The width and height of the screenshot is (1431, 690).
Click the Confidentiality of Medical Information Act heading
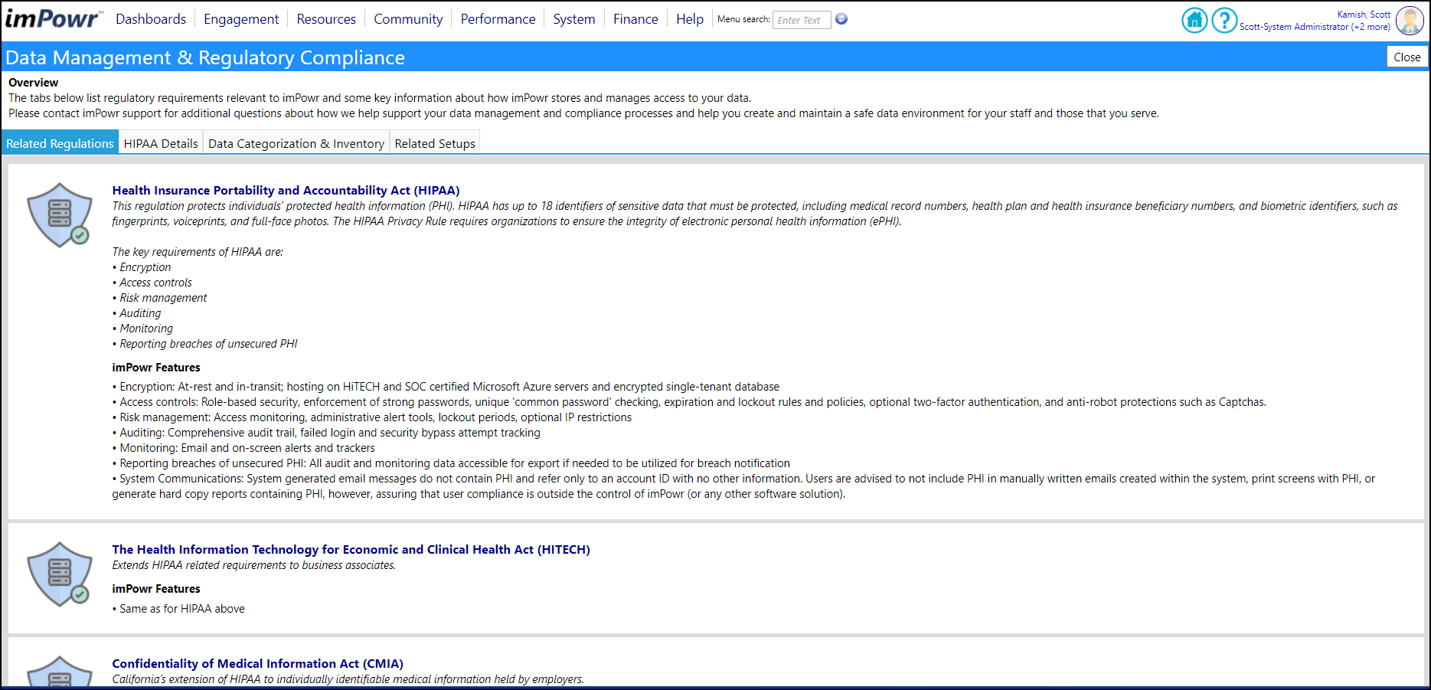257,663
